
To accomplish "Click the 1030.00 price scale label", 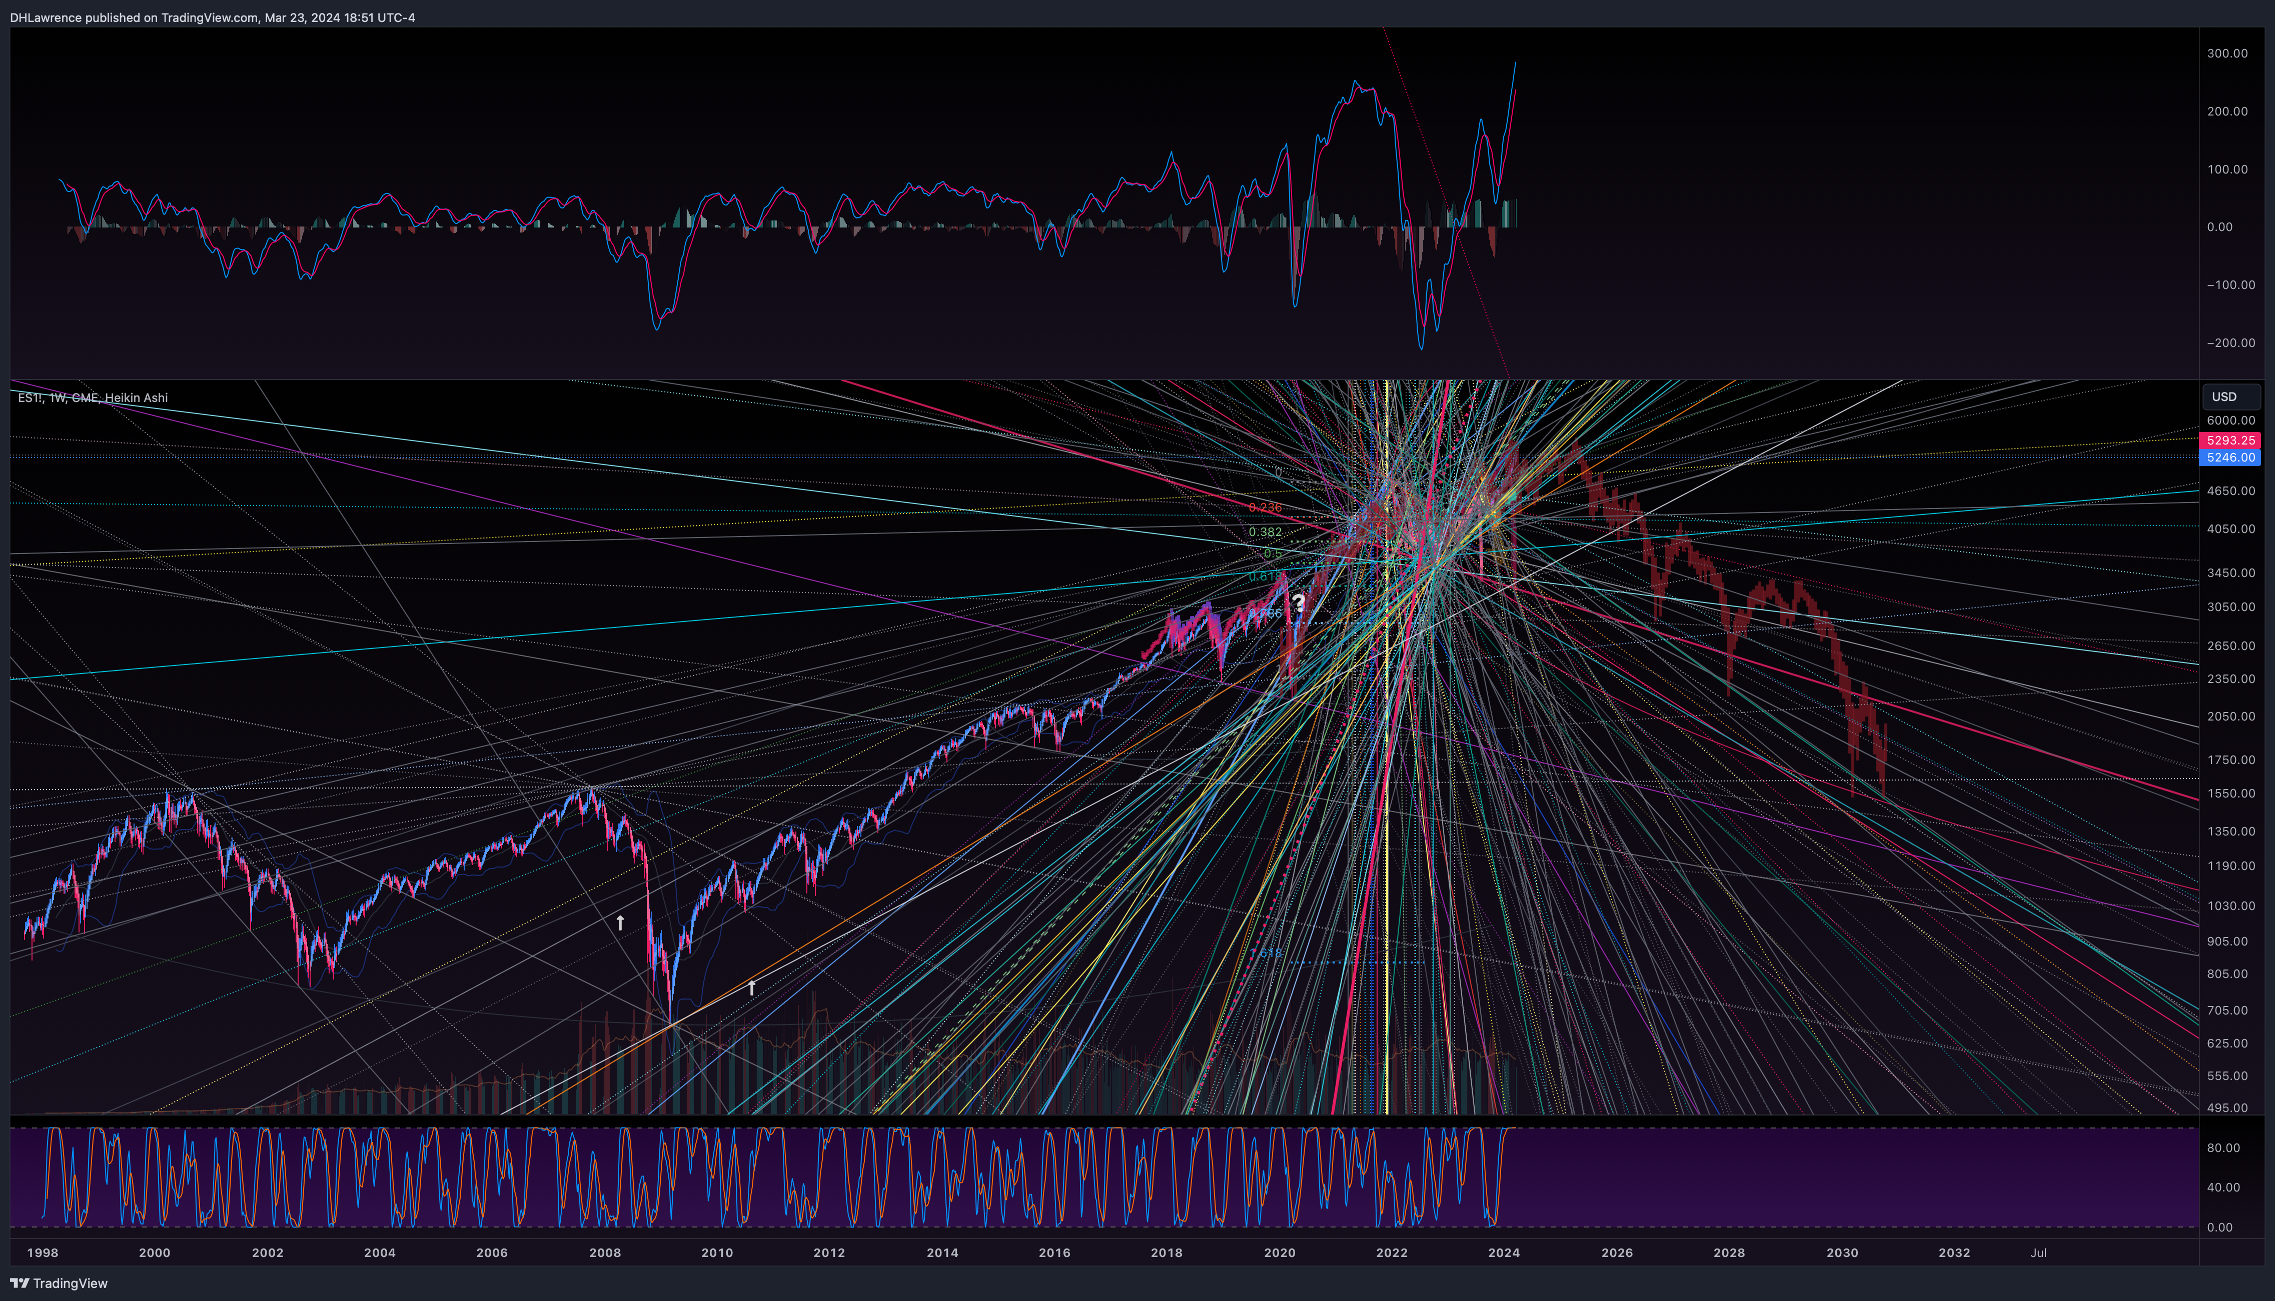I will pyautogui.click(x=2230, y=906).
